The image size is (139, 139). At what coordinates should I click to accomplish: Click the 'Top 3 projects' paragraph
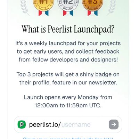[x=68, y=79]
